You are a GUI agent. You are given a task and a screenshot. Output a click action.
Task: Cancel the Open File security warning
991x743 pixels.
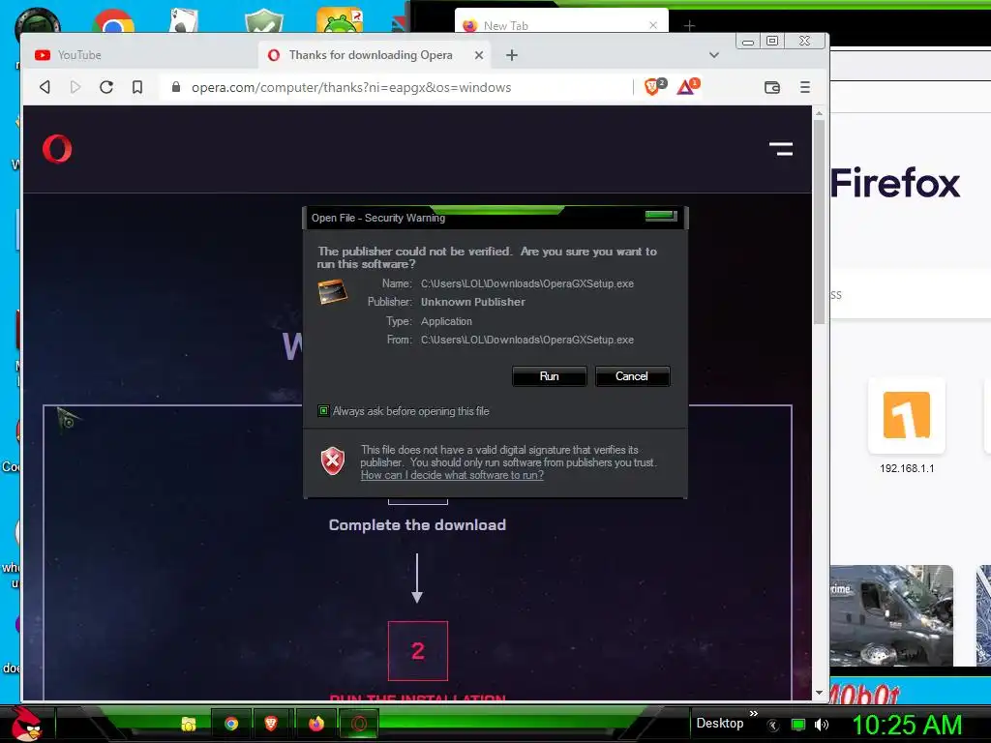tap(632, 376)
